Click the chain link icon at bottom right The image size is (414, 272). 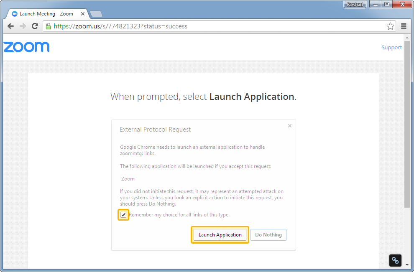tap(395, 260)
